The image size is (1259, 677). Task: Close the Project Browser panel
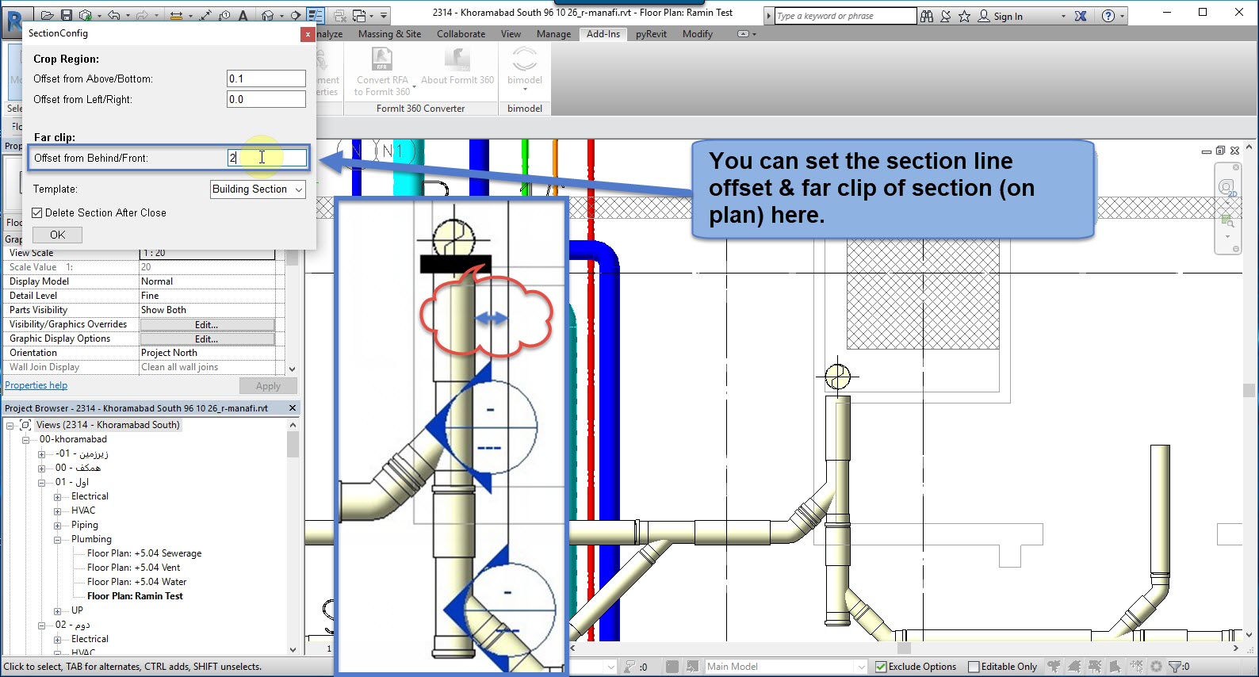click(293, 408)
